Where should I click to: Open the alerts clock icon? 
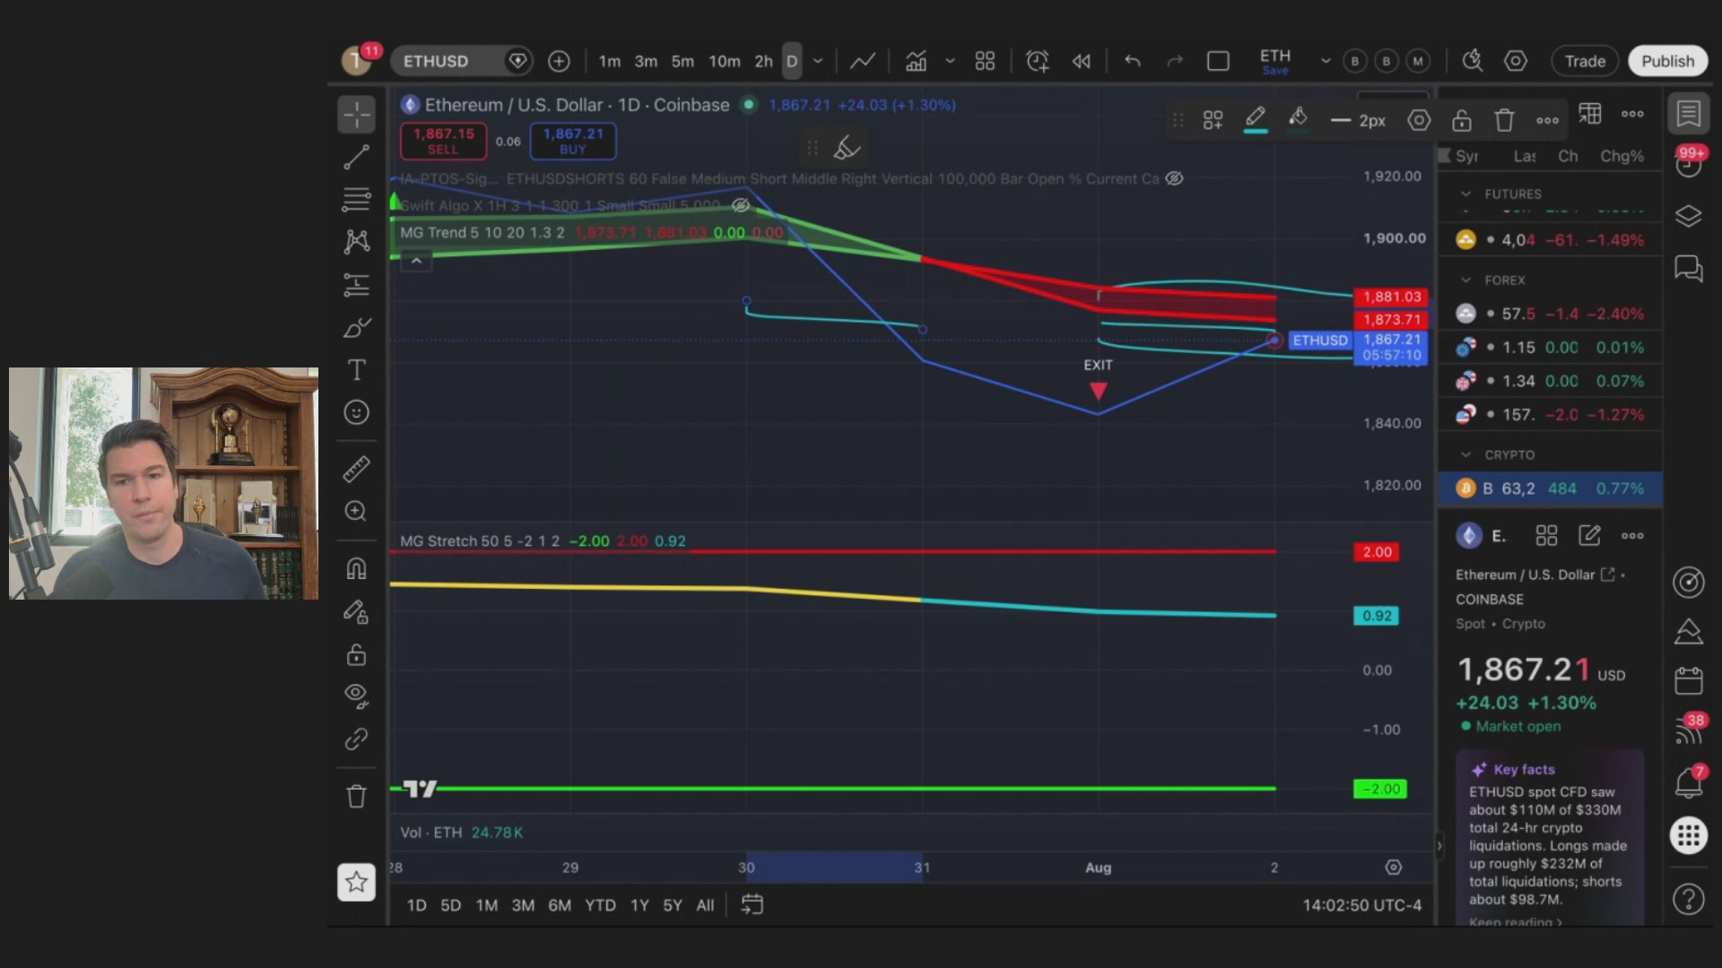tap(1038, 61)
